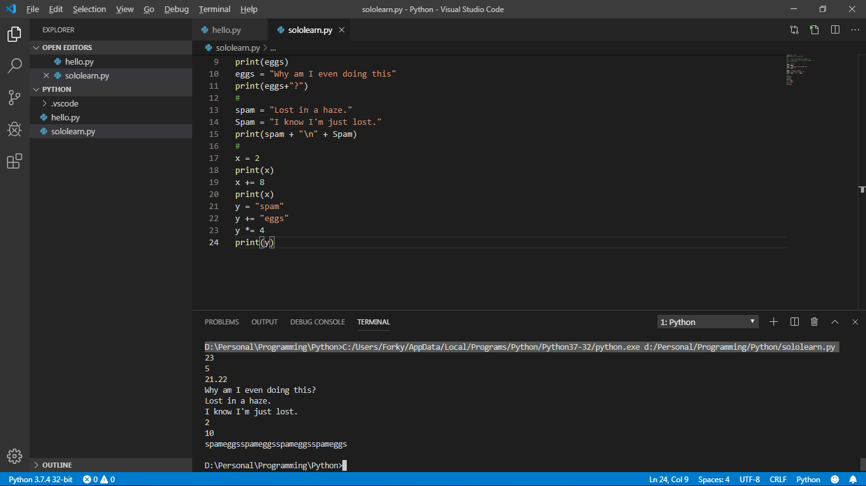Image resolution: width=866 pixels, height=486 pixels.
Task: Switch to the Output panel tab
Action: tap(264, 322)
